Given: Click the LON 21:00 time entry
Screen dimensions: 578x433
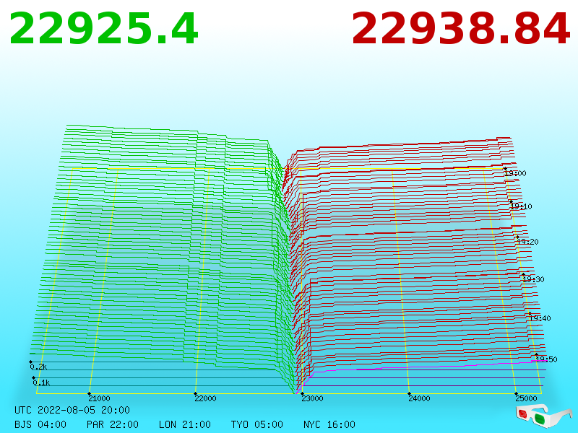Looking at the screenshot, I should tap(185, 424).
